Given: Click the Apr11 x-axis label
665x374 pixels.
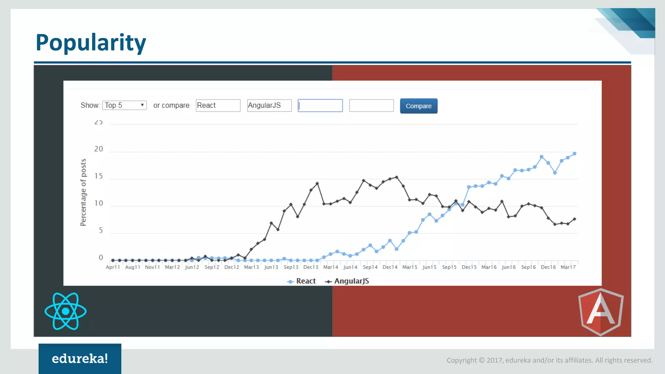Looking at the screenshot, I should point(113,267).
